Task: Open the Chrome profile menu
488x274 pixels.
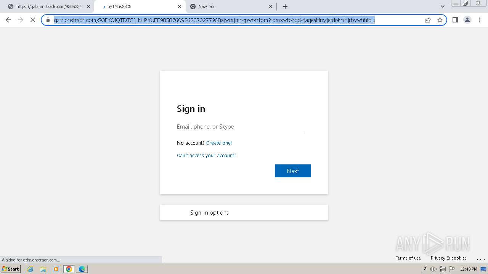Action: 467,20
